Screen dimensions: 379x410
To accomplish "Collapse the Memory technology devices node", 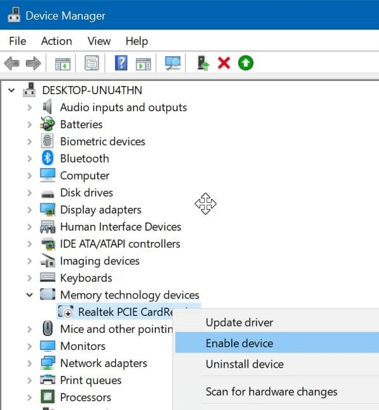I will point(29,295).
